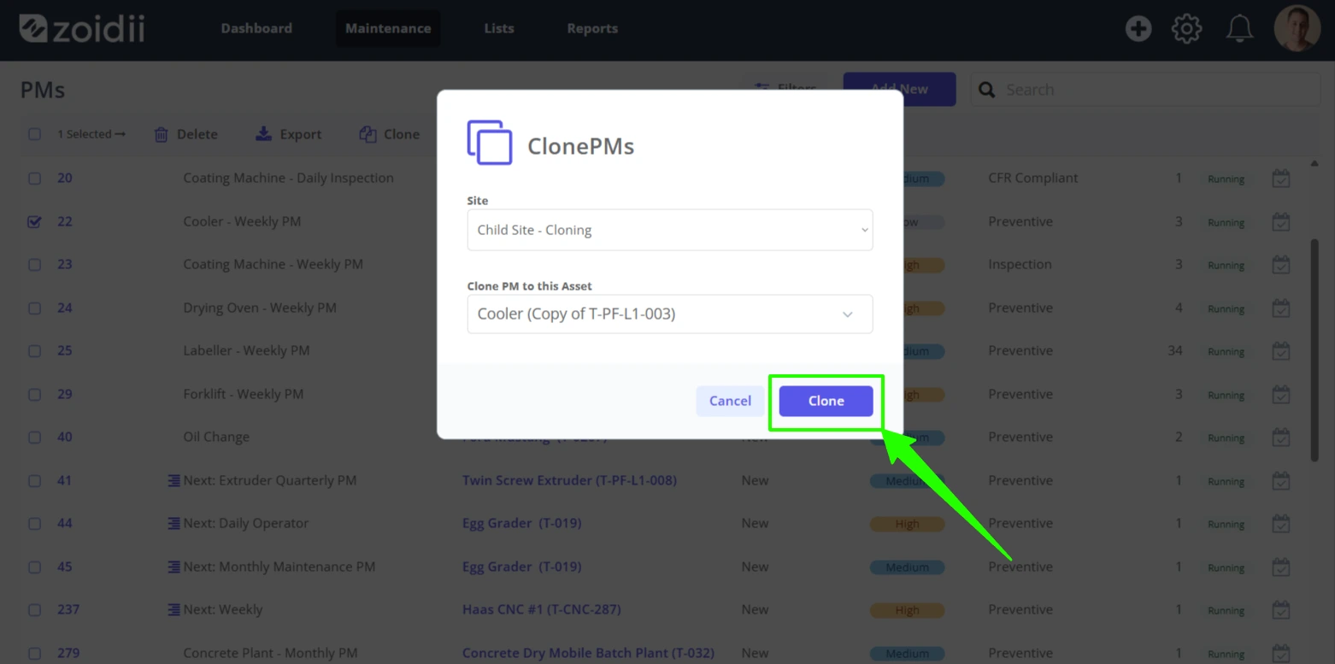Open calendar icon for PM 237

pos(1280,610)
